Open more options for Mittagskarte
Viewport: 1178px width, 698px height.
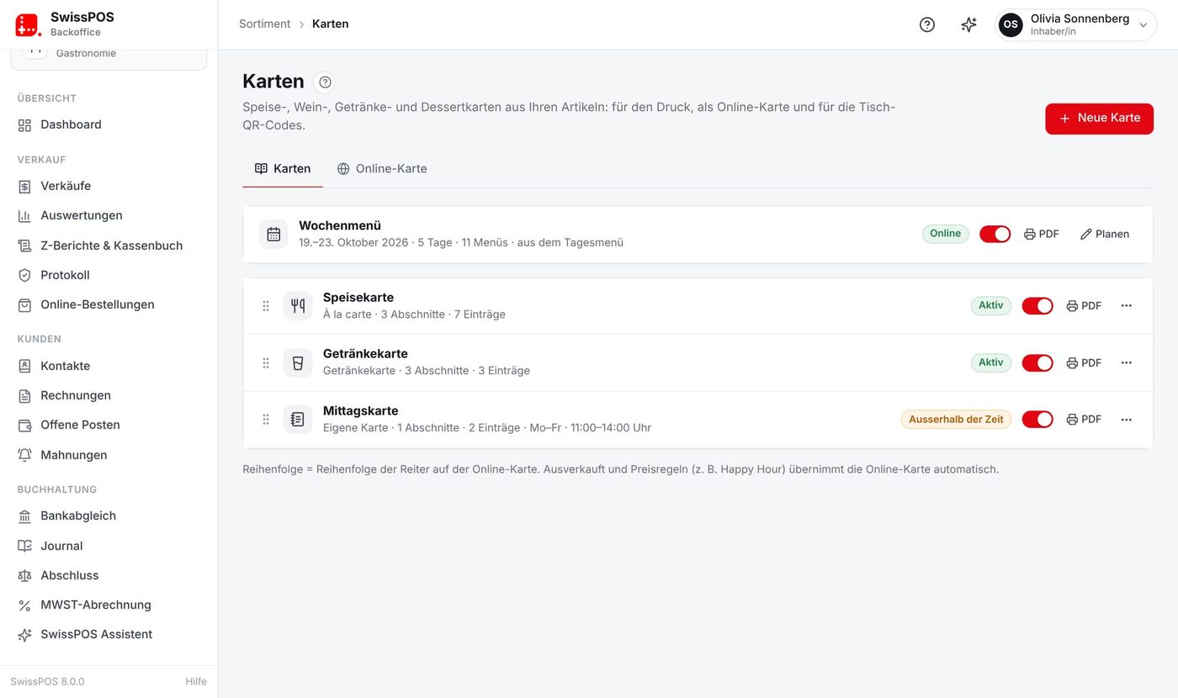pos(1126,419)
